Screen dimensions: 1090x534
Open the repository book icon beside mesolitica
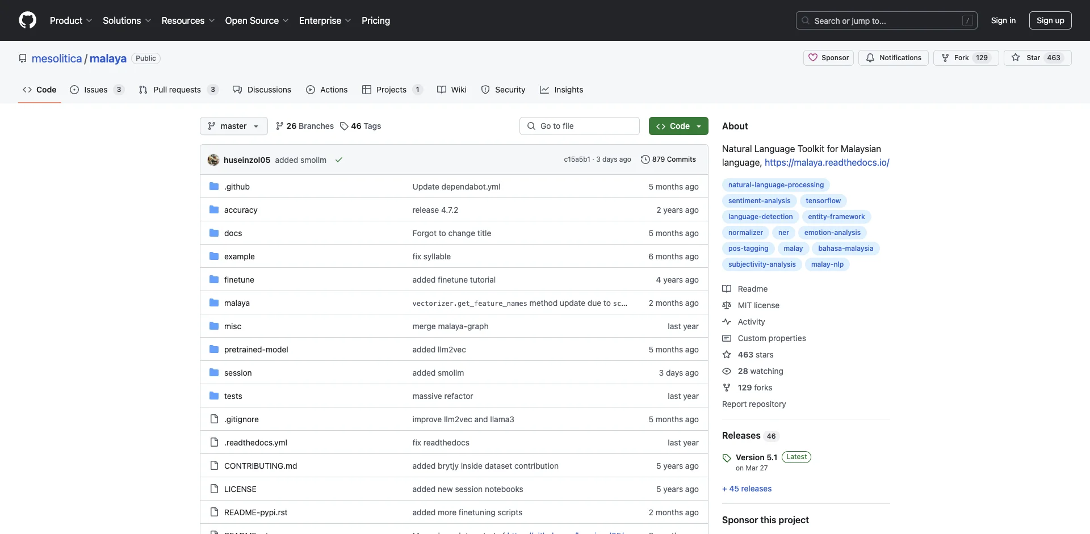tap(23, 58)
